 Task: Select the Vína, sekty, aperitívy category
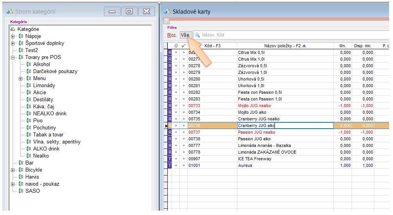point(57,142)
